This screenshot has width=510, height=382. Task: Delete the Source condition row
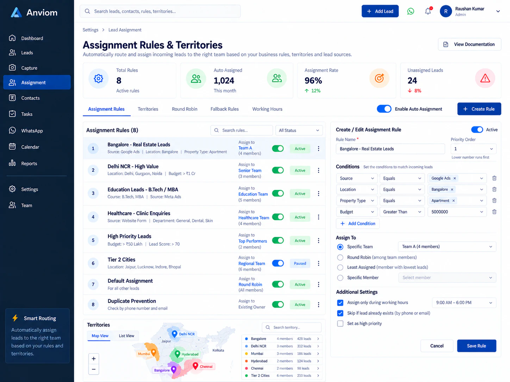point(494,178)
